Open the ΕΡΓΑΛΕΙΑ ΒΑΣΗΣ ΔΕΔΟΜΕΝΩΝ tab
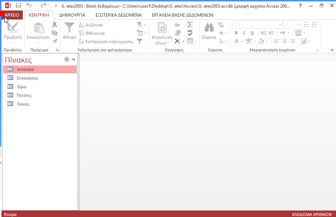The width and height of the screenshot is (336, 217). (x=182, y=15)
